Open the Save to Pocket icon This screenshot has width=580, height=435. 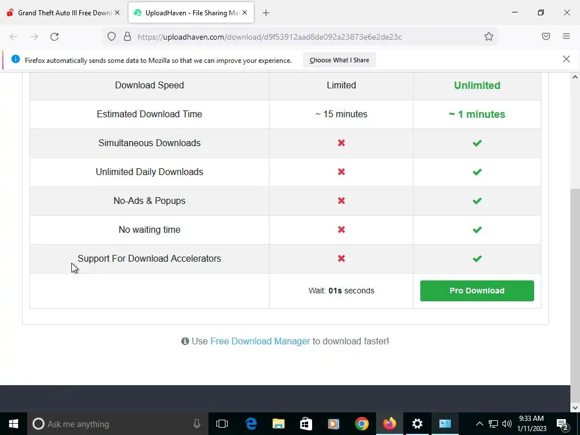tap(546, 36)
